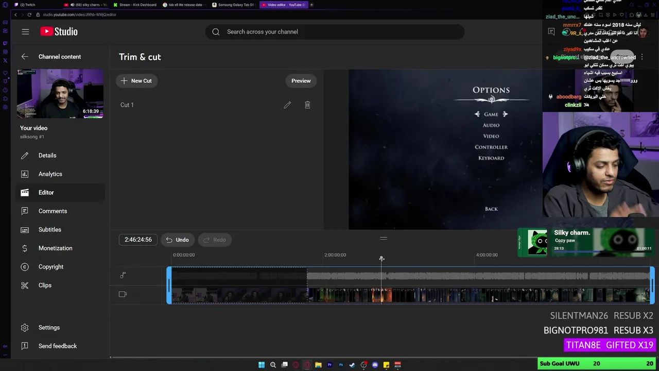659x371 pixels.
Task: Open File Explorer from the taskbar
Action: point(318,365)
